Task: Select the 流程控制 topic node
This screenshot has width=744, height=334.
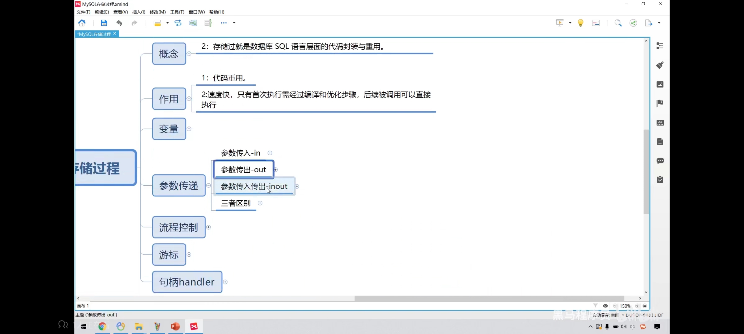Action: click(179, 227)
